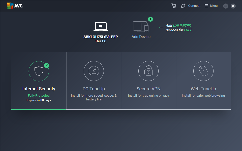Click Add UNLIMITED devices for FREE text

coord(179,28)
